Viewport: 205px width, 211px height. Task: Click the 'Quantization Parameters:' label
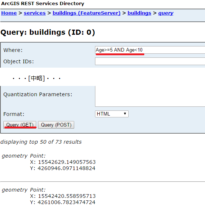pyautogui.click(x=38, y=94)
